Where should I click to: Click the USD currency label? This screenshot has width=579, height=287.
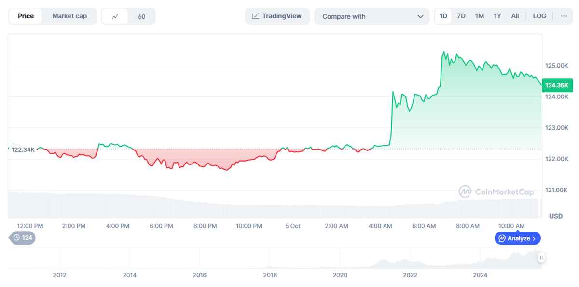tap(556, 216)
